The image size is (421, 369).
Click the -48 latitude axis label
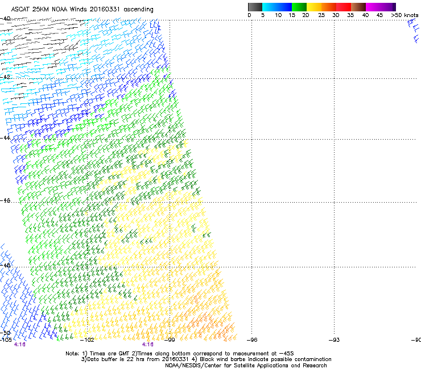coord(5,265)
